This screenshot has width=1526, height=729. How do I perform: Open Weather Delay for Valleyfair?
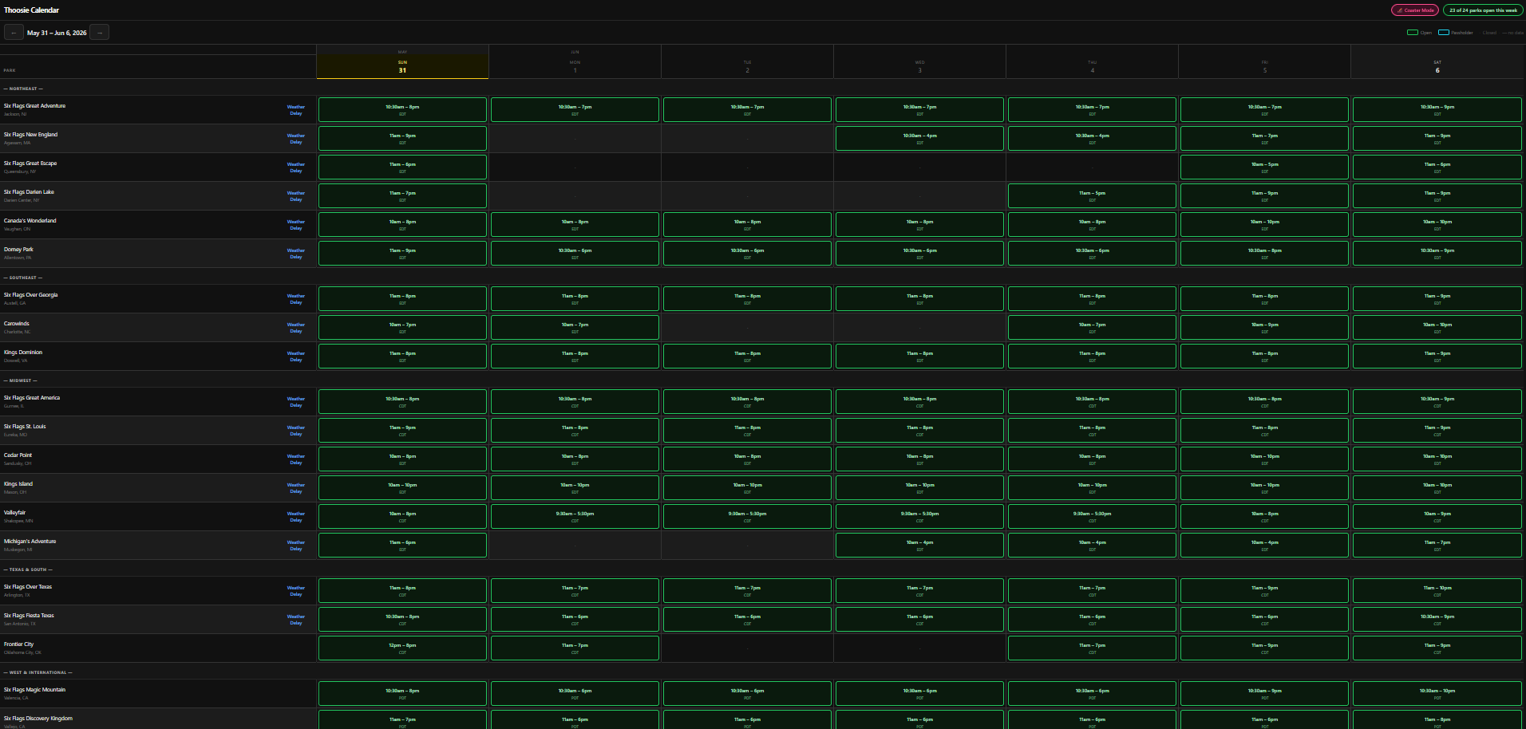tap(296, 517)
